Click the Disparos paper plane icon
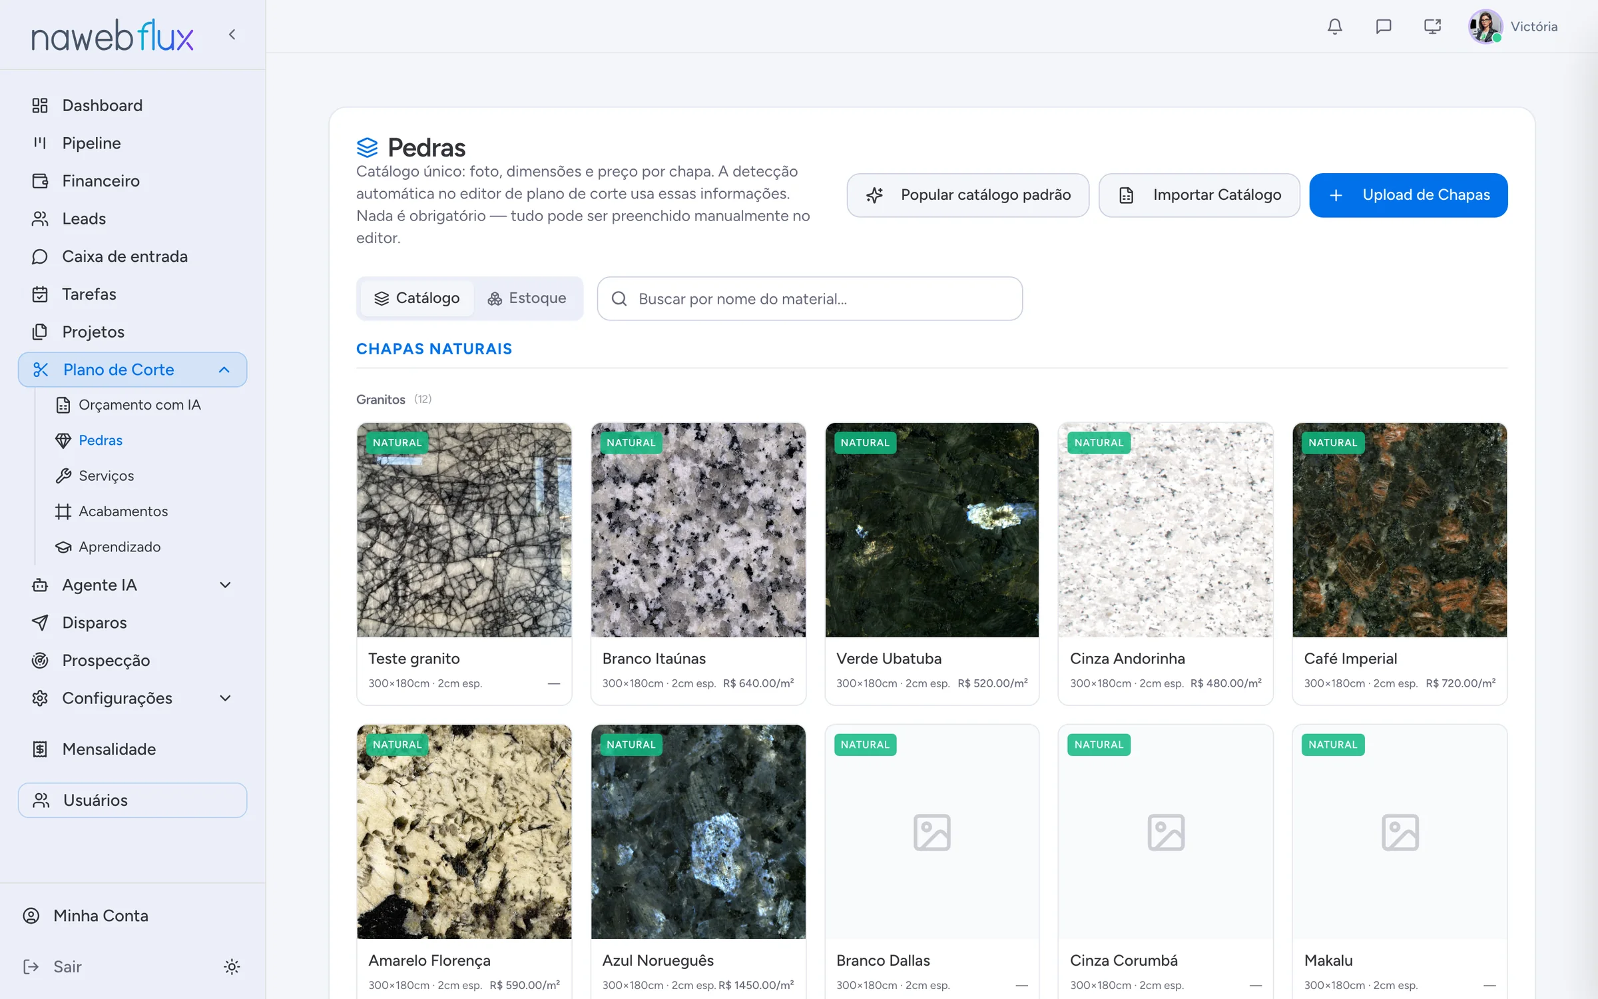The height and width of the screenshot is (999, 1598). (x=40, y=623)
